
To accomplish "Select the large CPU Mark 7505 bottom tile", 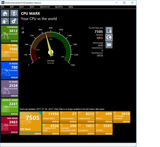I will [30, 122].
